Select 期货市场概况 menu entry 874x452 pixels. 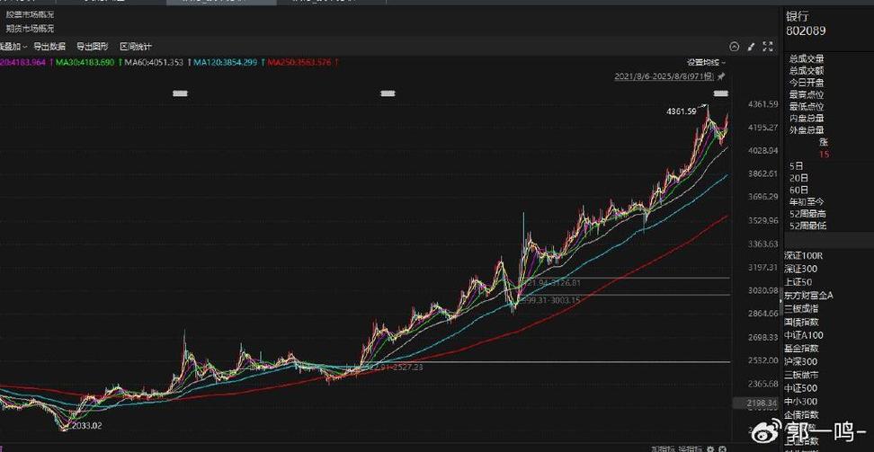[30, 29]
